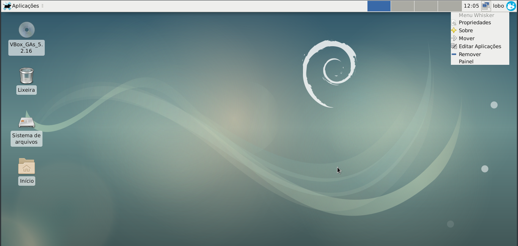Open the Aplicações Whisker Menu
Screen dimensions: 518x246
(23, 6)
